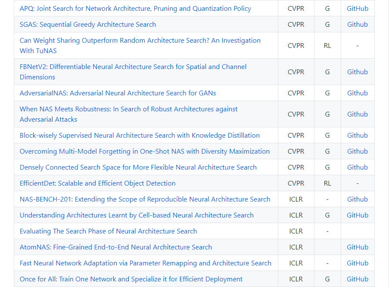The width and height of the screenshot is (389, 287).
Task: Open the AtomNAS paper link
Action: (116, 247)
